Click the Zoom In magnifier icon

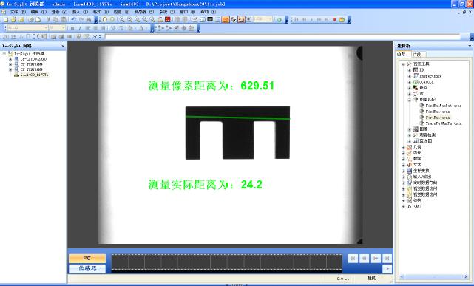point(122,20)
